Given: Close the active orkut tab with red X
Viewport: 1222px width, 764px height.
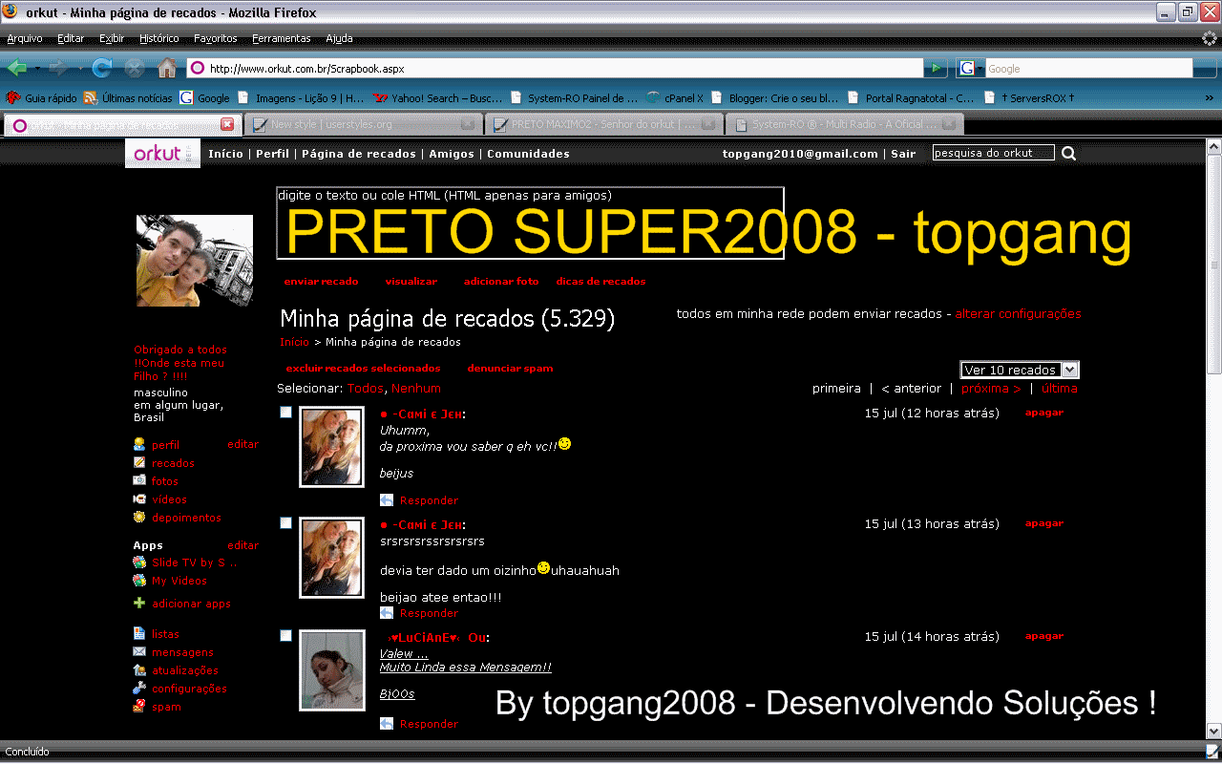Looking at the screenshot, I should pos(227,124).
